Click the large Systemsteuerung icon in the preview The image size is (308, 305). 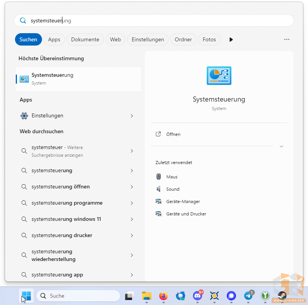[x=219, y=76]
